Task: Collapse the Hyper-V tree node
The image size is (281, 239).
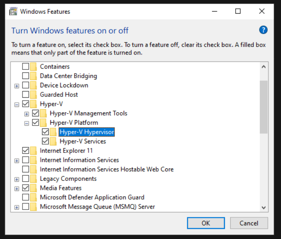Action: tap(17, 105)
